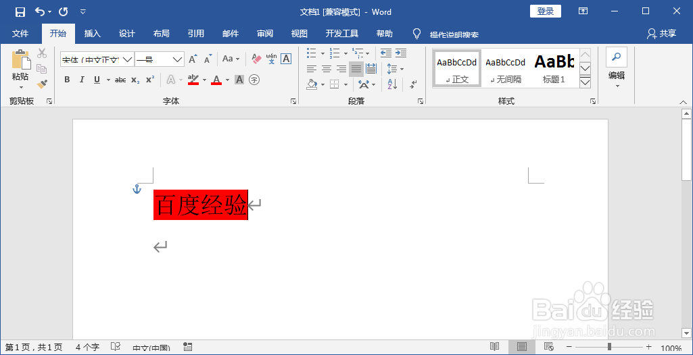The height and width of the screenshot is (355, 693).
Task: Open the Change Case Aa dropdown
Action: (231, 59)
